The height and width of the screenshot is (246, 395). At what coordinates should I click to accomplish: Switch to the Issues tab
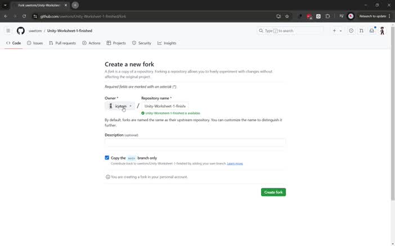tap(35, 43)
